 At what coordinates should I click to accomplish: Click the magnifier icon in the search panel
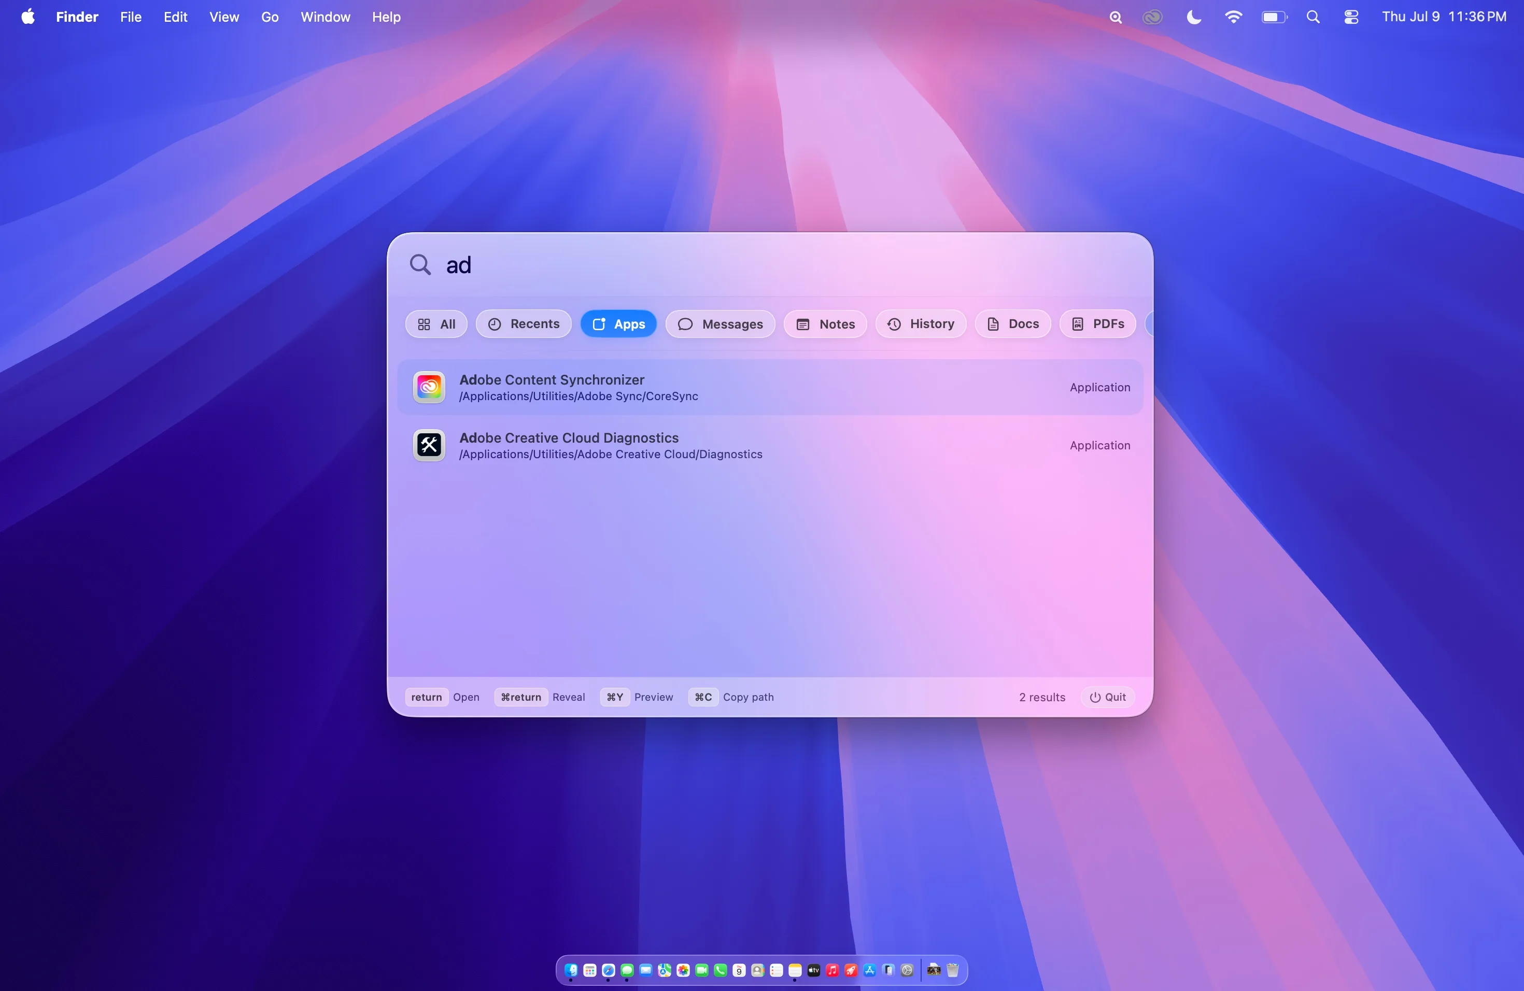pos(420,264)
